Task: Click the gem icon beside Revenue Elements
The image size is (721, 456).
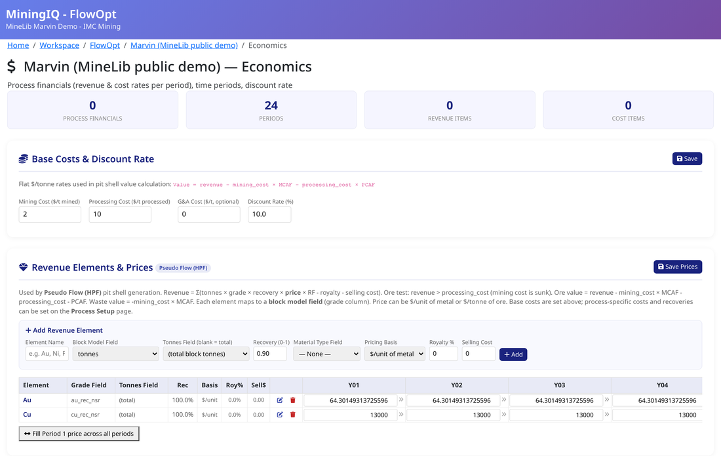Action: click(x=23, y=267)
